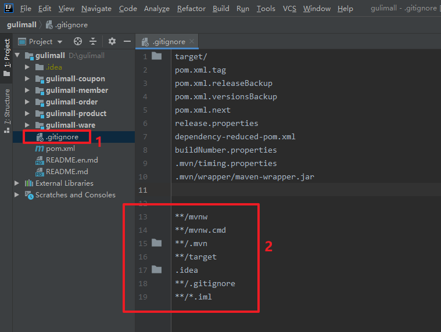Place cursor on empty line 11

306,190
